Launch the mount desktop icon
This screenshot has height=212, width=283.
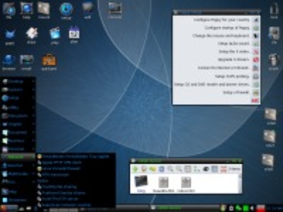(44, 9)
